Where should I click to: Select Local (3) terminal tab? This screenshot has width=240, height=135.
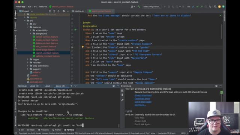pos(60,86)
